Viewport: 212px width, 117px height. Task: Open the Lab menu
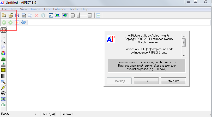47,9
